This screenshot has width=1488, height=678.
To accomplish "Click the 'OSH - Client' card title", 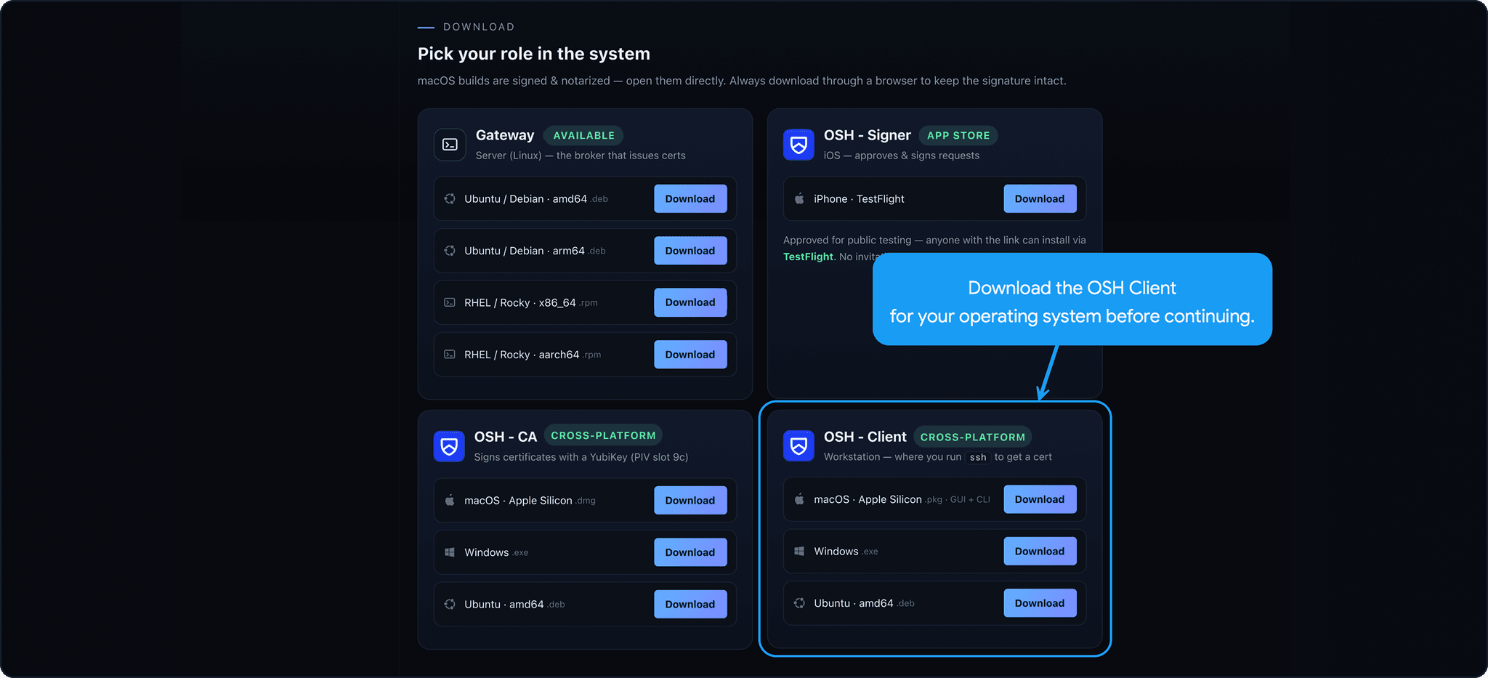I will point(865,437).
